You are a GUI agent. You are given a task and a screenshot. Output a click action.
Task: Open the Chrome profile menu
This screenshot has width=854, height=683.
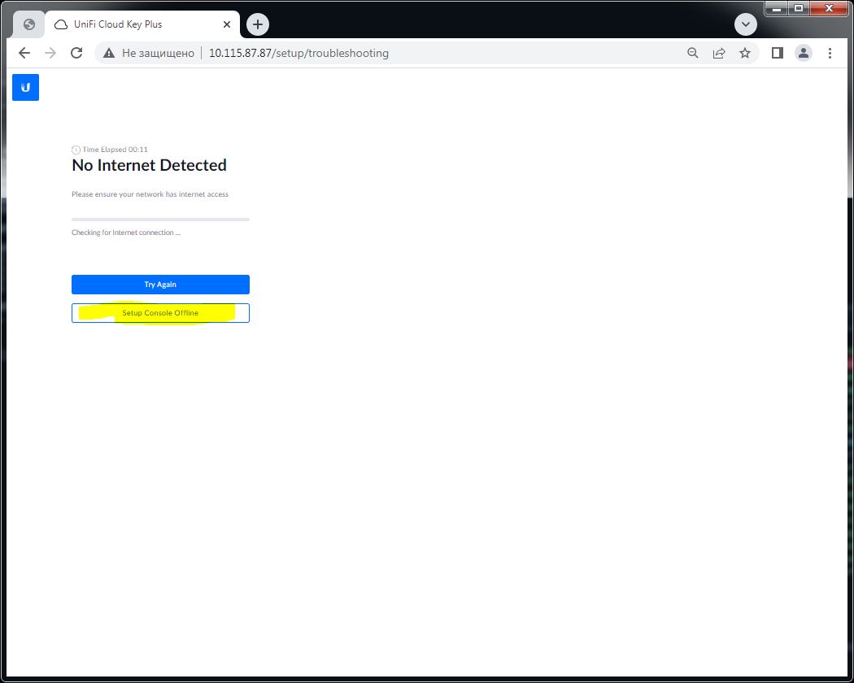[x=804, y=53]
